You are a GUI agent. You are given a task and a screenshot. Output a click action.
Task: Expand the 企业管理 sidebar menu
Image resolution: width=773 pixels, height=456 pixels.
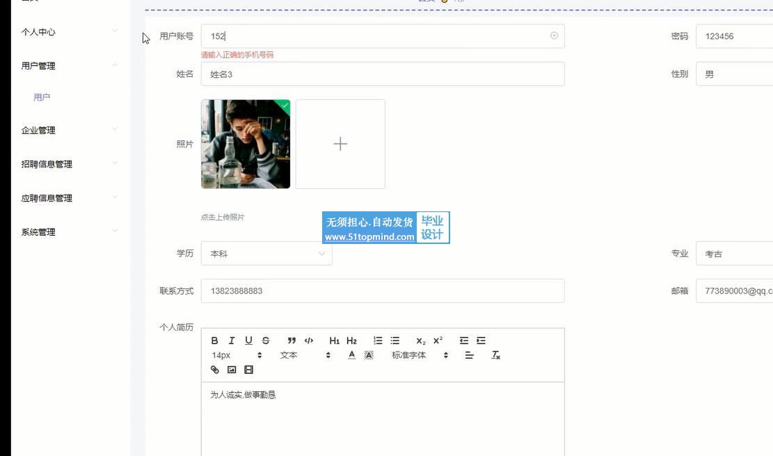coord(69,130)
